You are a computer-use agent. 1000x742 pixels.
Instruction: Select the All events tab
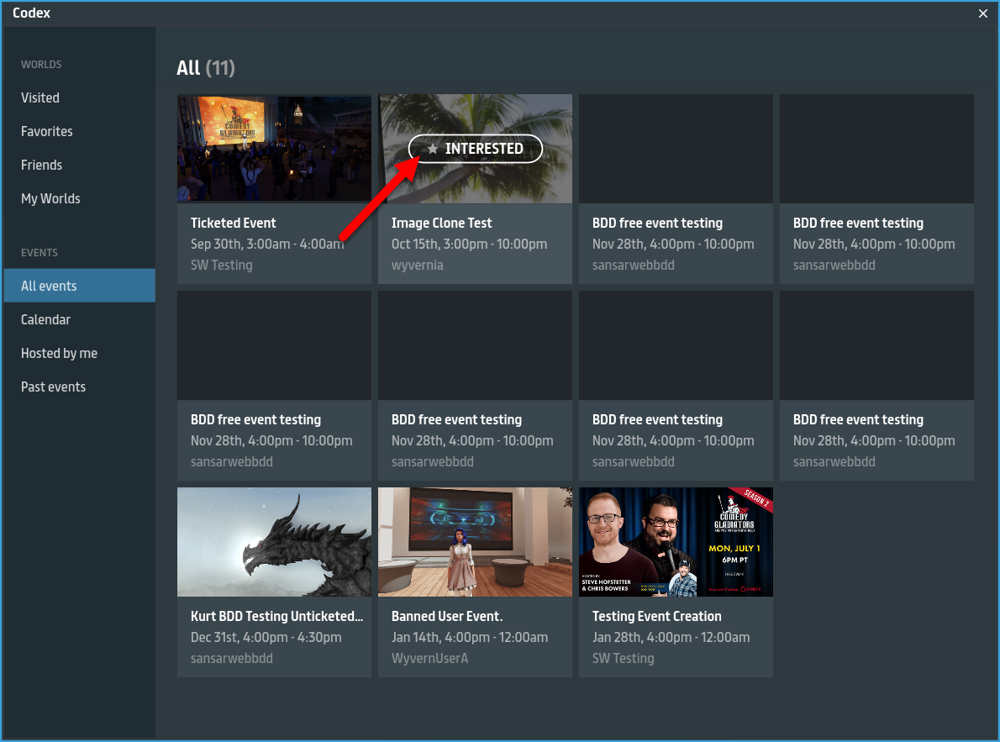[x=49, y=286]
